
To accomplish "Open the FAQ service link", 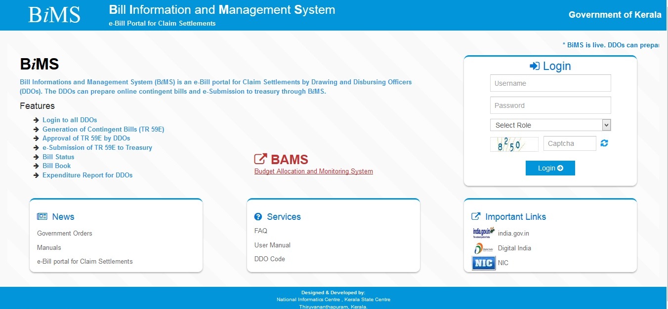I will click(x=260, y=231).
